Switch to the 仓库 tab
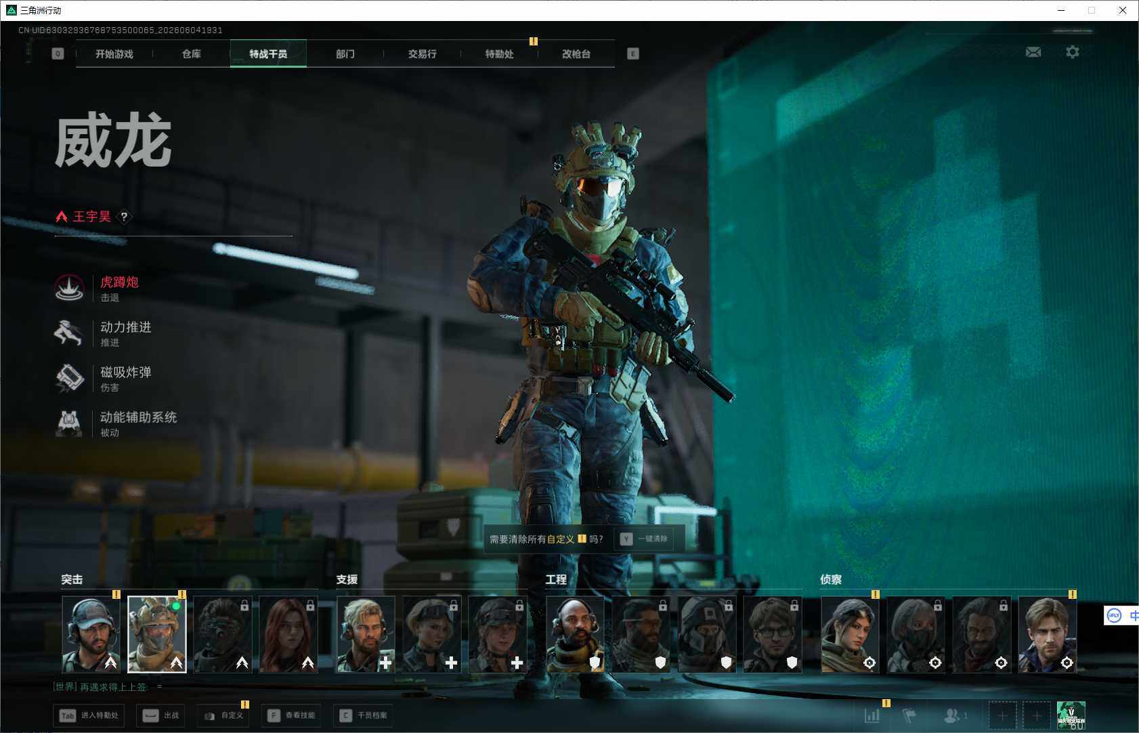Viewport: 1139px width, 733px height. (x=192, y=54)
